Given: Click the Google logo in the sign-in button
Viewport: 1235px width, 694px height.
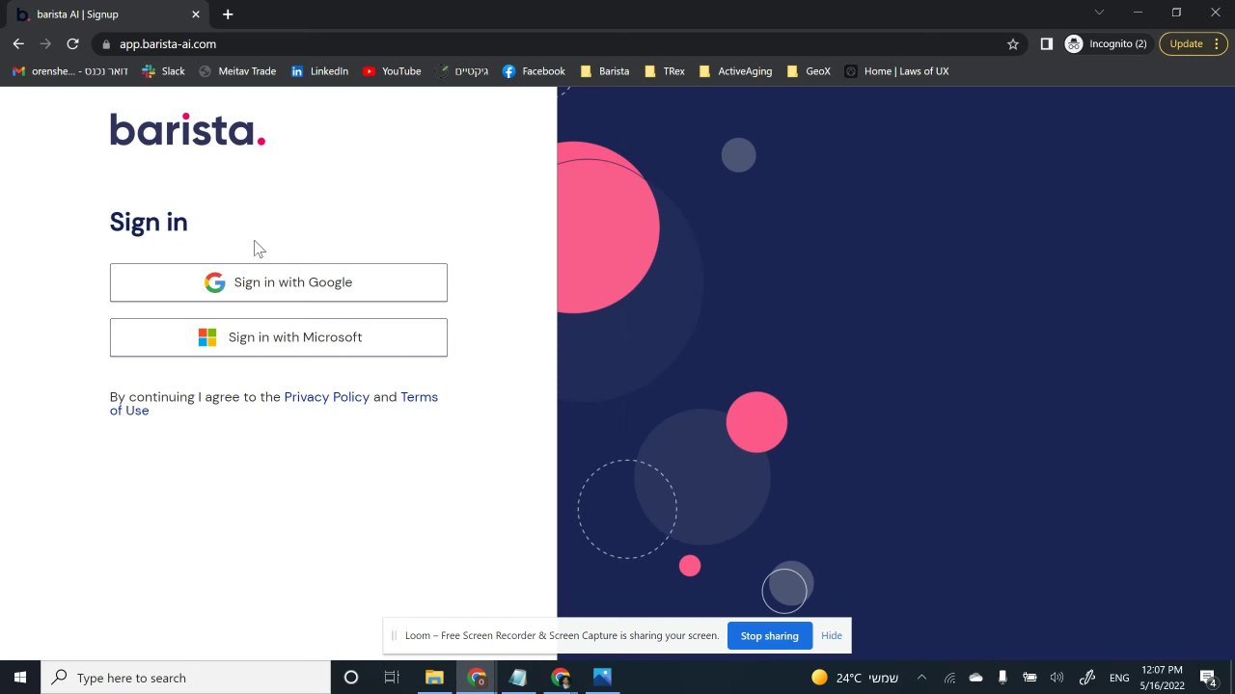Looking at the screenshot, I should point(214,282).
